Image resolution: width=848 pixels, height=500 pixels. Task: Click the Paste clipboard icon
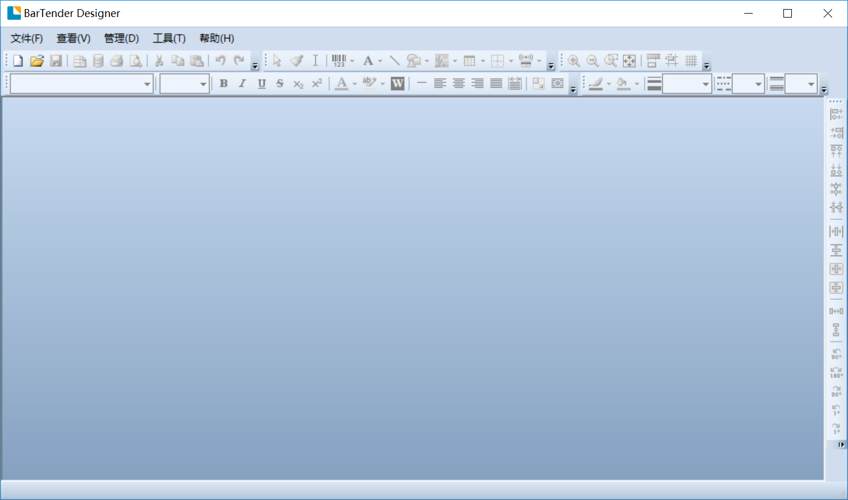(197, 61)
